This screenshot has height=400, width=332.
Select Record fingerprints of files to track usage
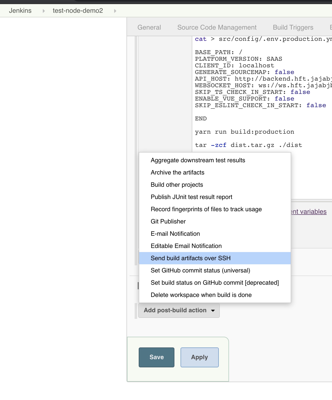coord(215,209)
